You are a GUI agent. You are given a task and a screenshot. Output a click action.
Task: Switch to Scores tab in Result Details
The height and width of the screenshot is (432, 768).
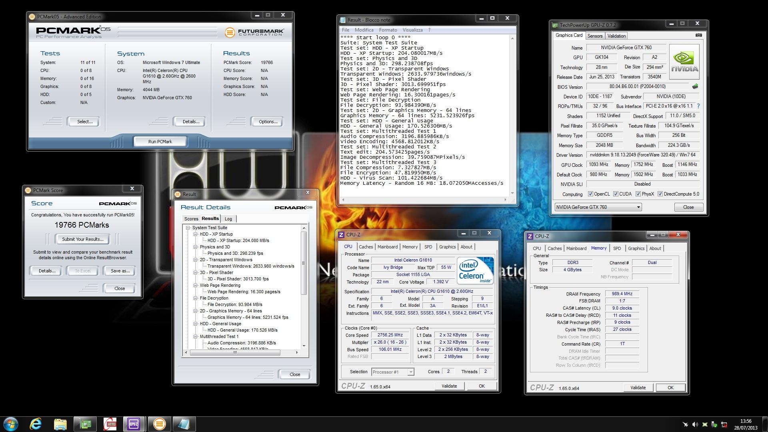[191, 219]
